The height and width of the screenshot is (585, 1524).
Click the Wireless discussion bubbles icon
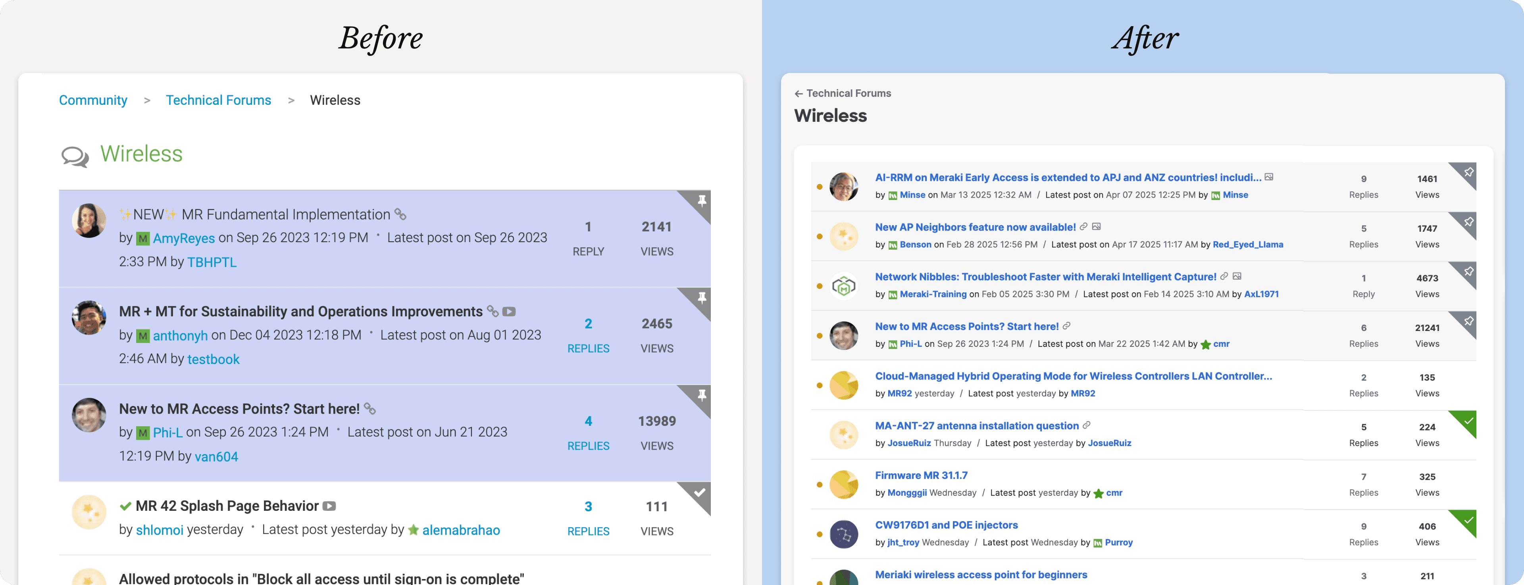coord(75,156)
